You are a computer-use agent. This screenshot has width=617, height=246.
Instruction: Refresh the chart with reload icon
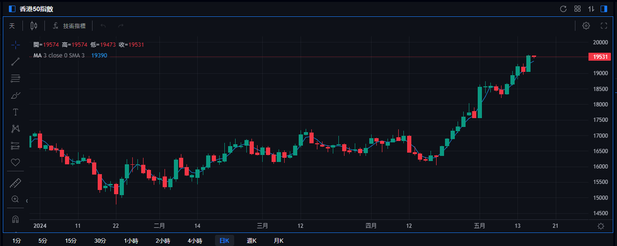563,9
